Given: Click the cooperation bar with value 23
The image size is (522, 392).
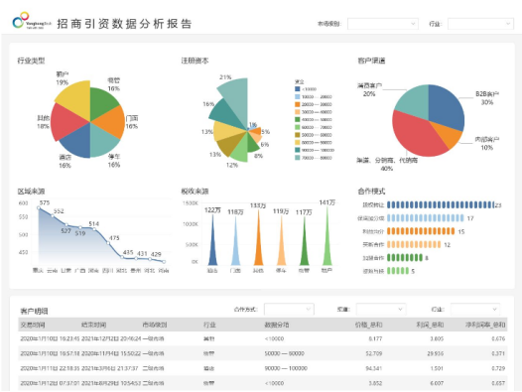Looking at the screenshot, I should (x=441, y=204).
